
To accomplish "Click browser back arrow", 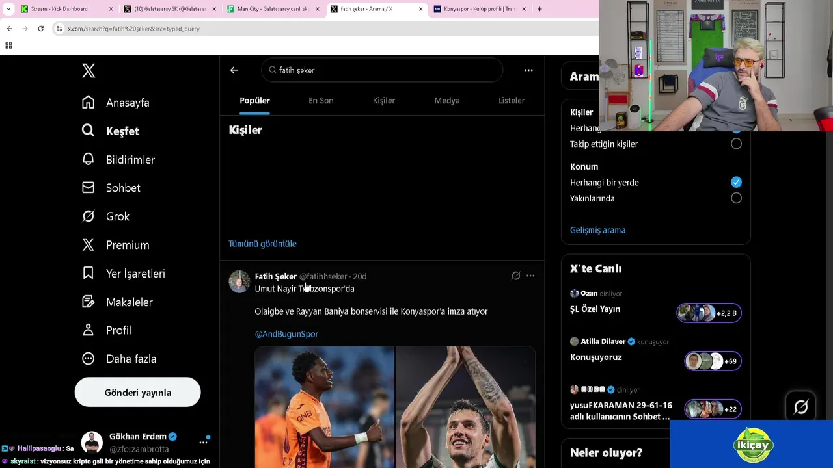I will 9,29.
